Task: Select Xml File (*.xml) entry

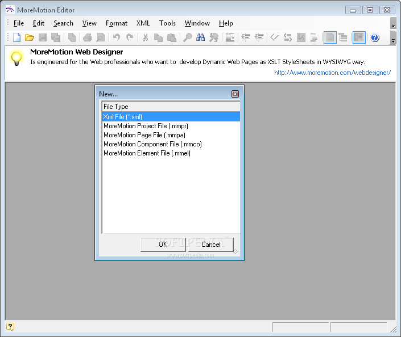Action: 171,117
